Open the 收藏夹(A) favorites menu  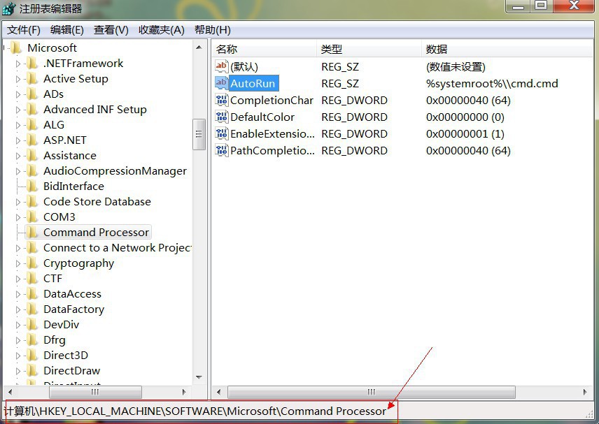point(161,30)
